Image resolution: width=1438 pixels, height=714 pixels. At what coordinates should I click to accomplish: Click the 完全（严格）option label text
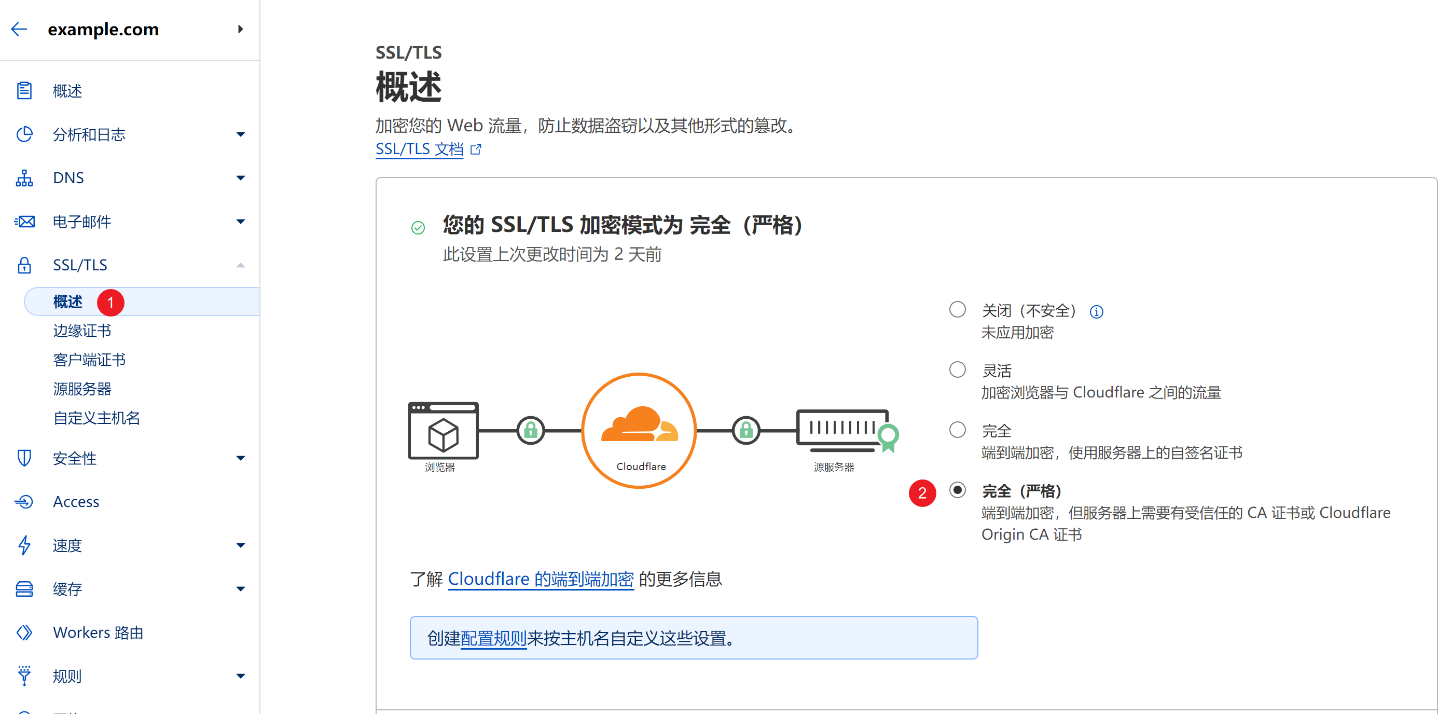click(x=1021, y=491)
